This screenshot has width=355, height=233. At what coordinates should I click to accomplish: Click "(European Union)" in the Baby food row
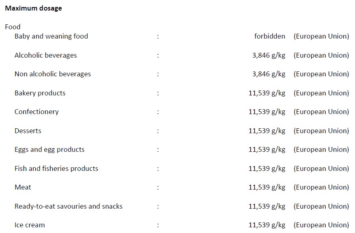click(x=321, y=36)
